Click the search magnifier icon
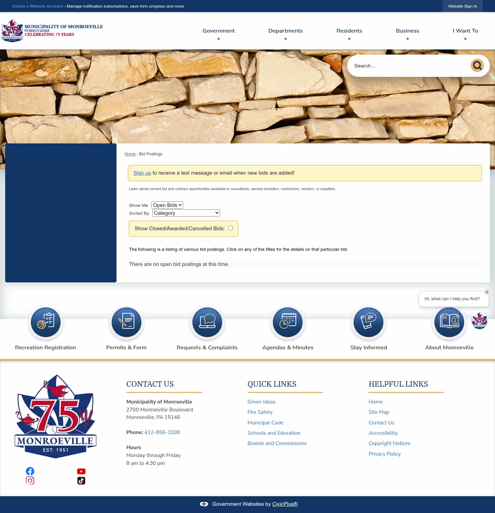The width and height of the screenshot is (495, 513). (477, 66)
